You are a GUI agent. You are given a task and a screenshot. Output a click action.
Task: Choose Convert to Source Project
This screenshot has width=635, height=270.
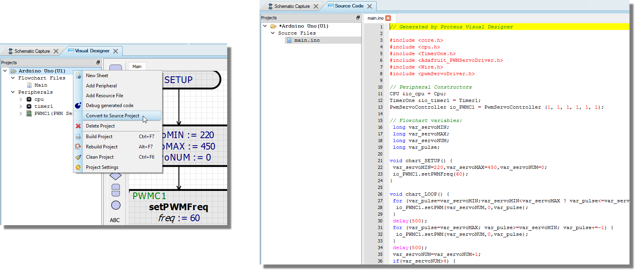pos(113,116)
